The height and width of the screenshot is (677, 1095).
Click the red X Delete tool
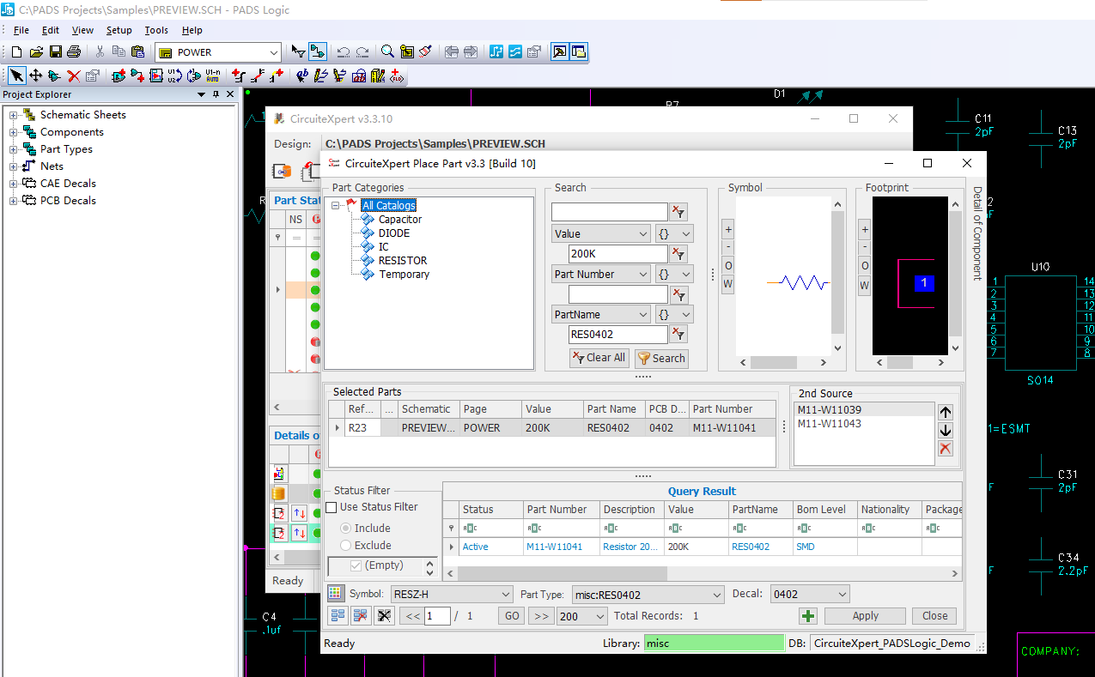pos(74,76)
